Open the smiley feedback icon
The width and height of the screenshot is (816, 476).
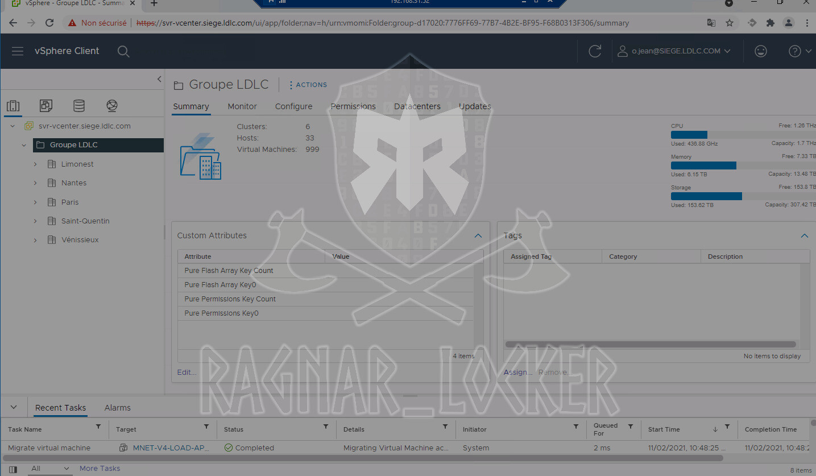coord(760,51)
